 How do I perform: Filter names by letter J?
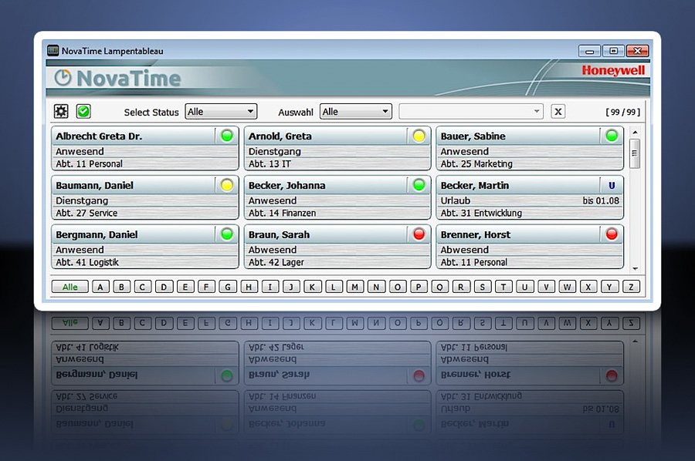tap(291, 287)
